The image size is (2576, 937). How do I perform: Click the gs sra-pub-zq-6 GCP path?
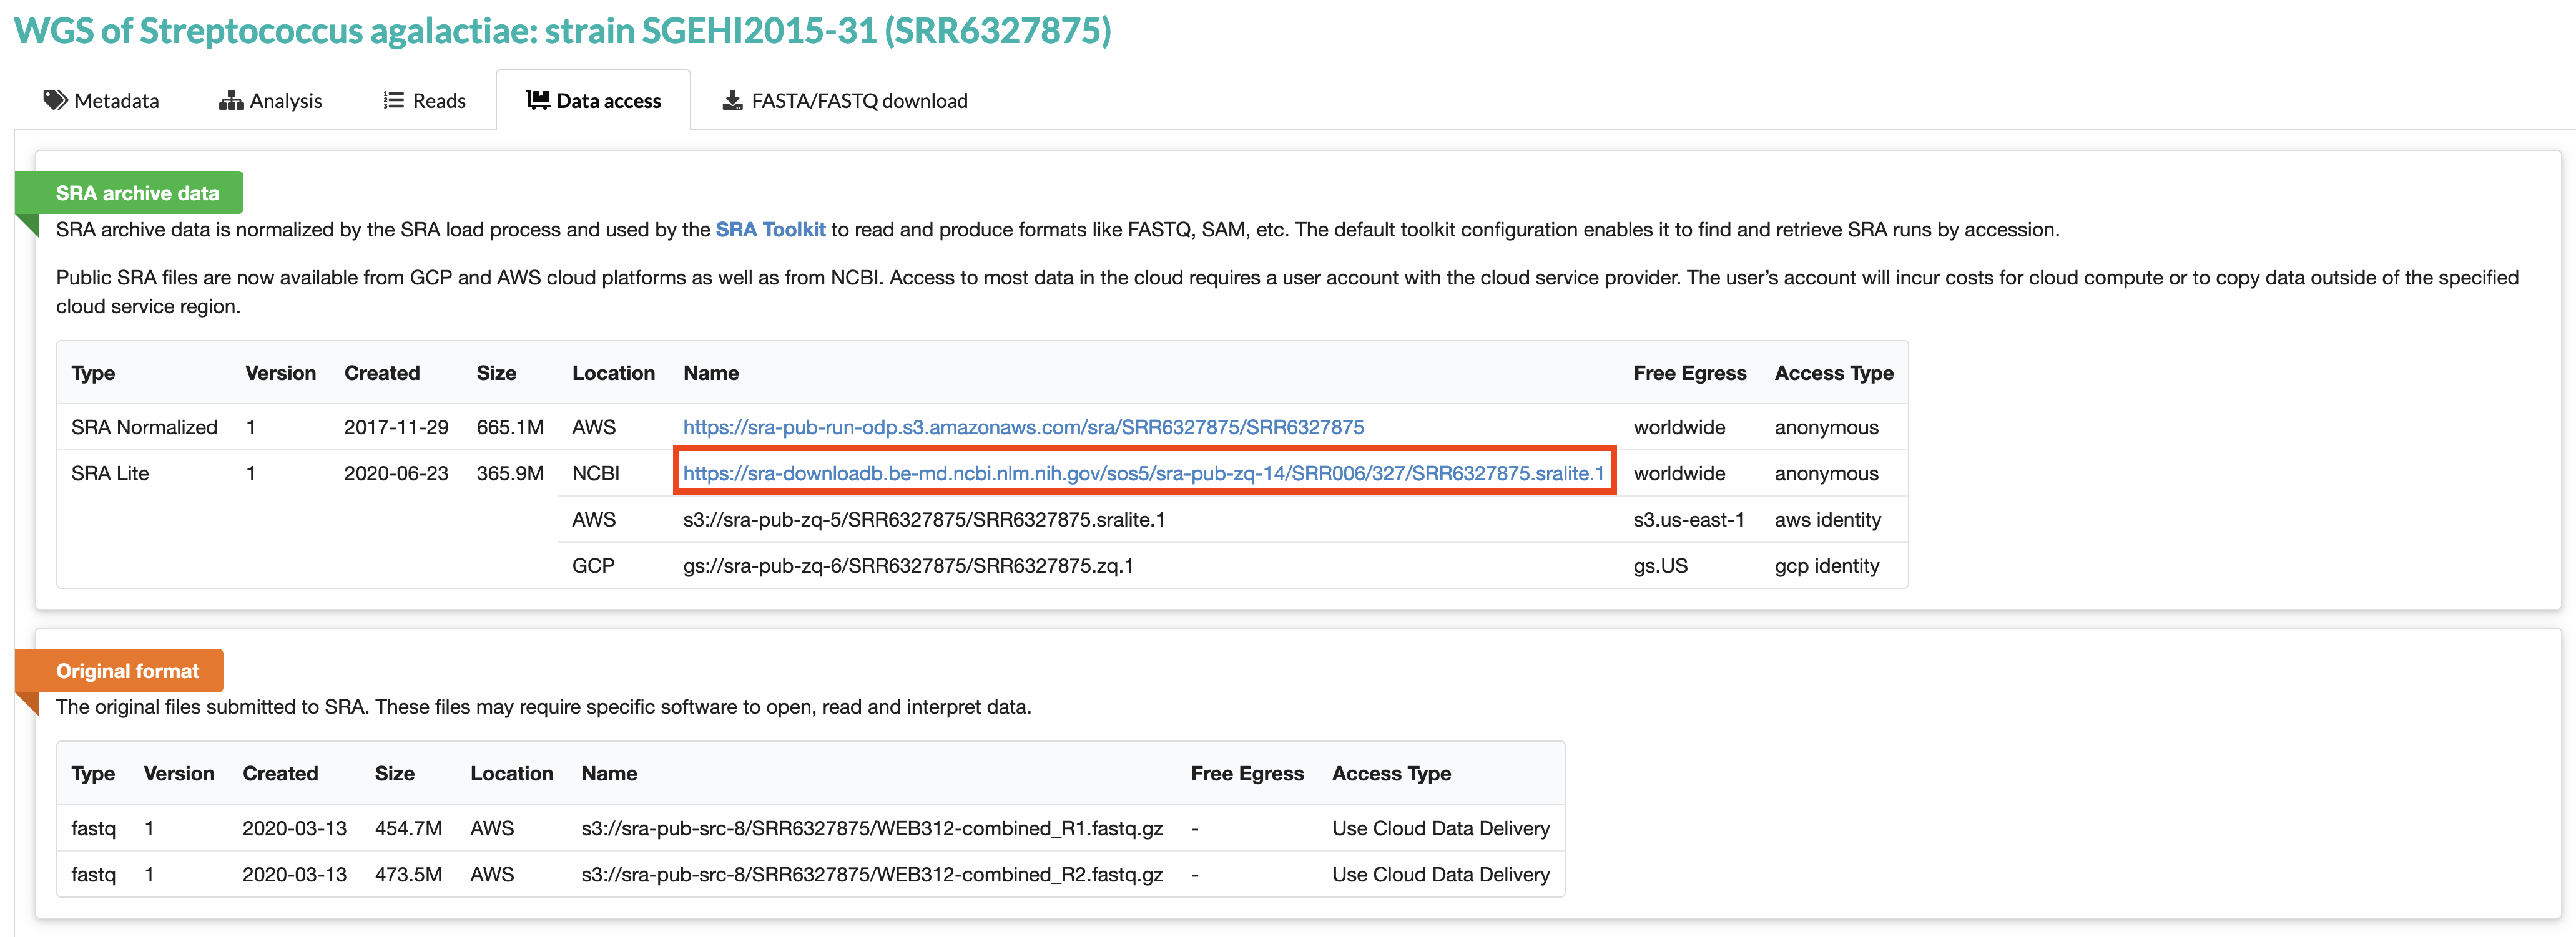pos(907,565)
